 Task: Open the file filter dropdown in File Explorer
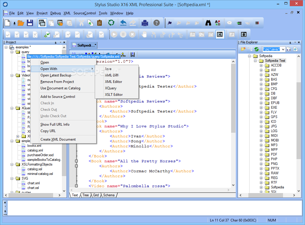coord(283,49)
